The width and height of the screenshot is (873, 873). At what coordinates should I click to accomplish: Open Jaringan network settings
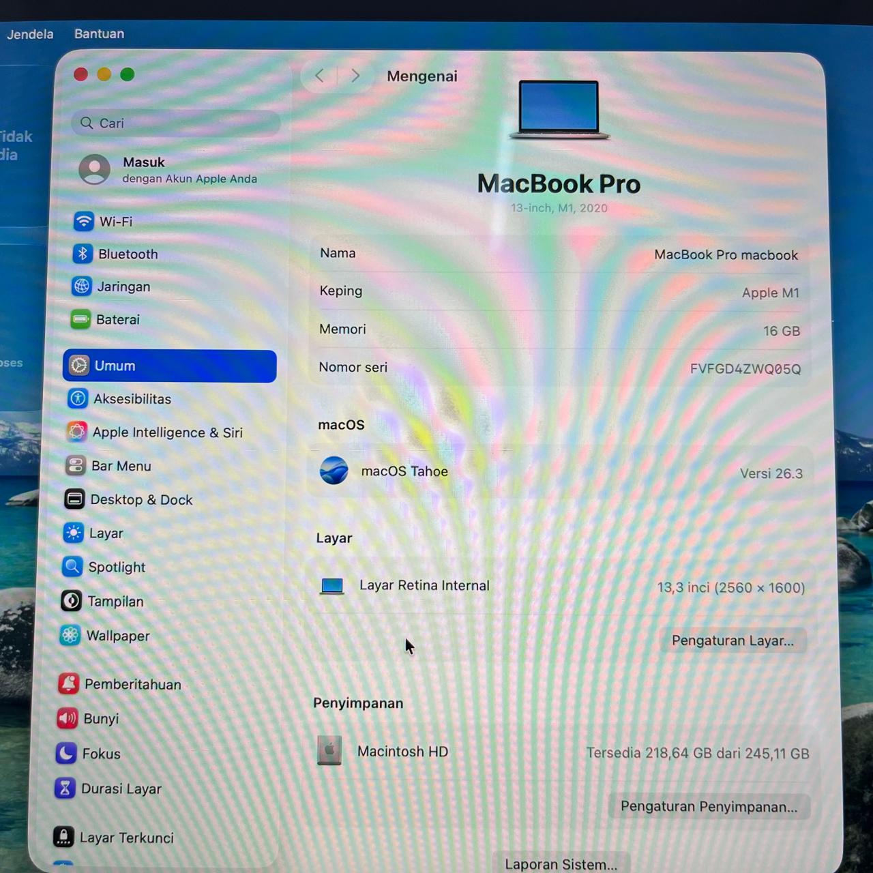[110, 286]
